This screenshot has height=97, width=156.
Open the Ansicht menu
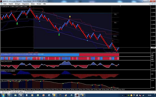point(11,4)
